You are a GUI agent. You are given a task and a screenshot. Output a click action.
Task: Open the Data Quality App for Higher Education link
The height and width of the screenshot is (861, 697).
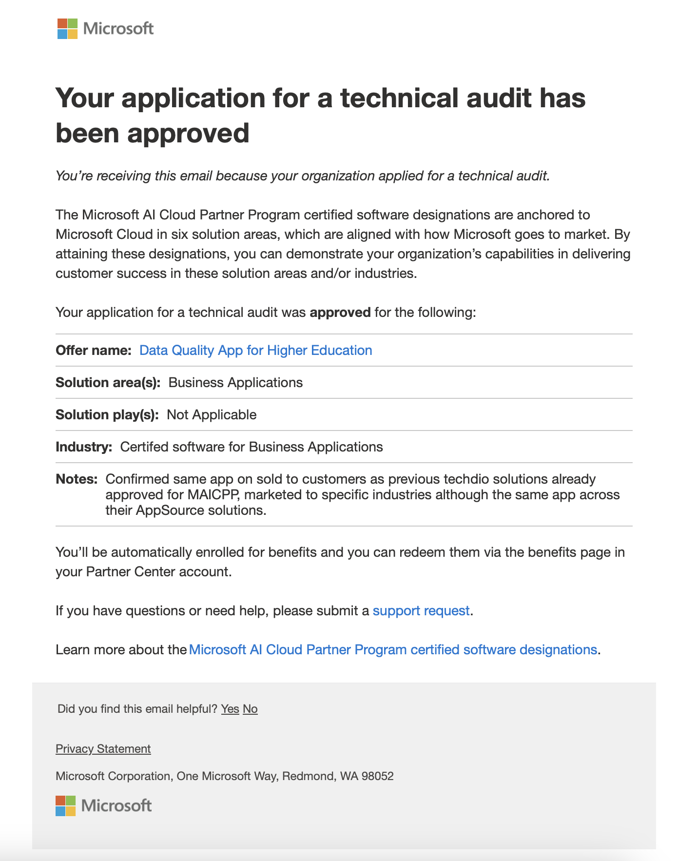256,350
